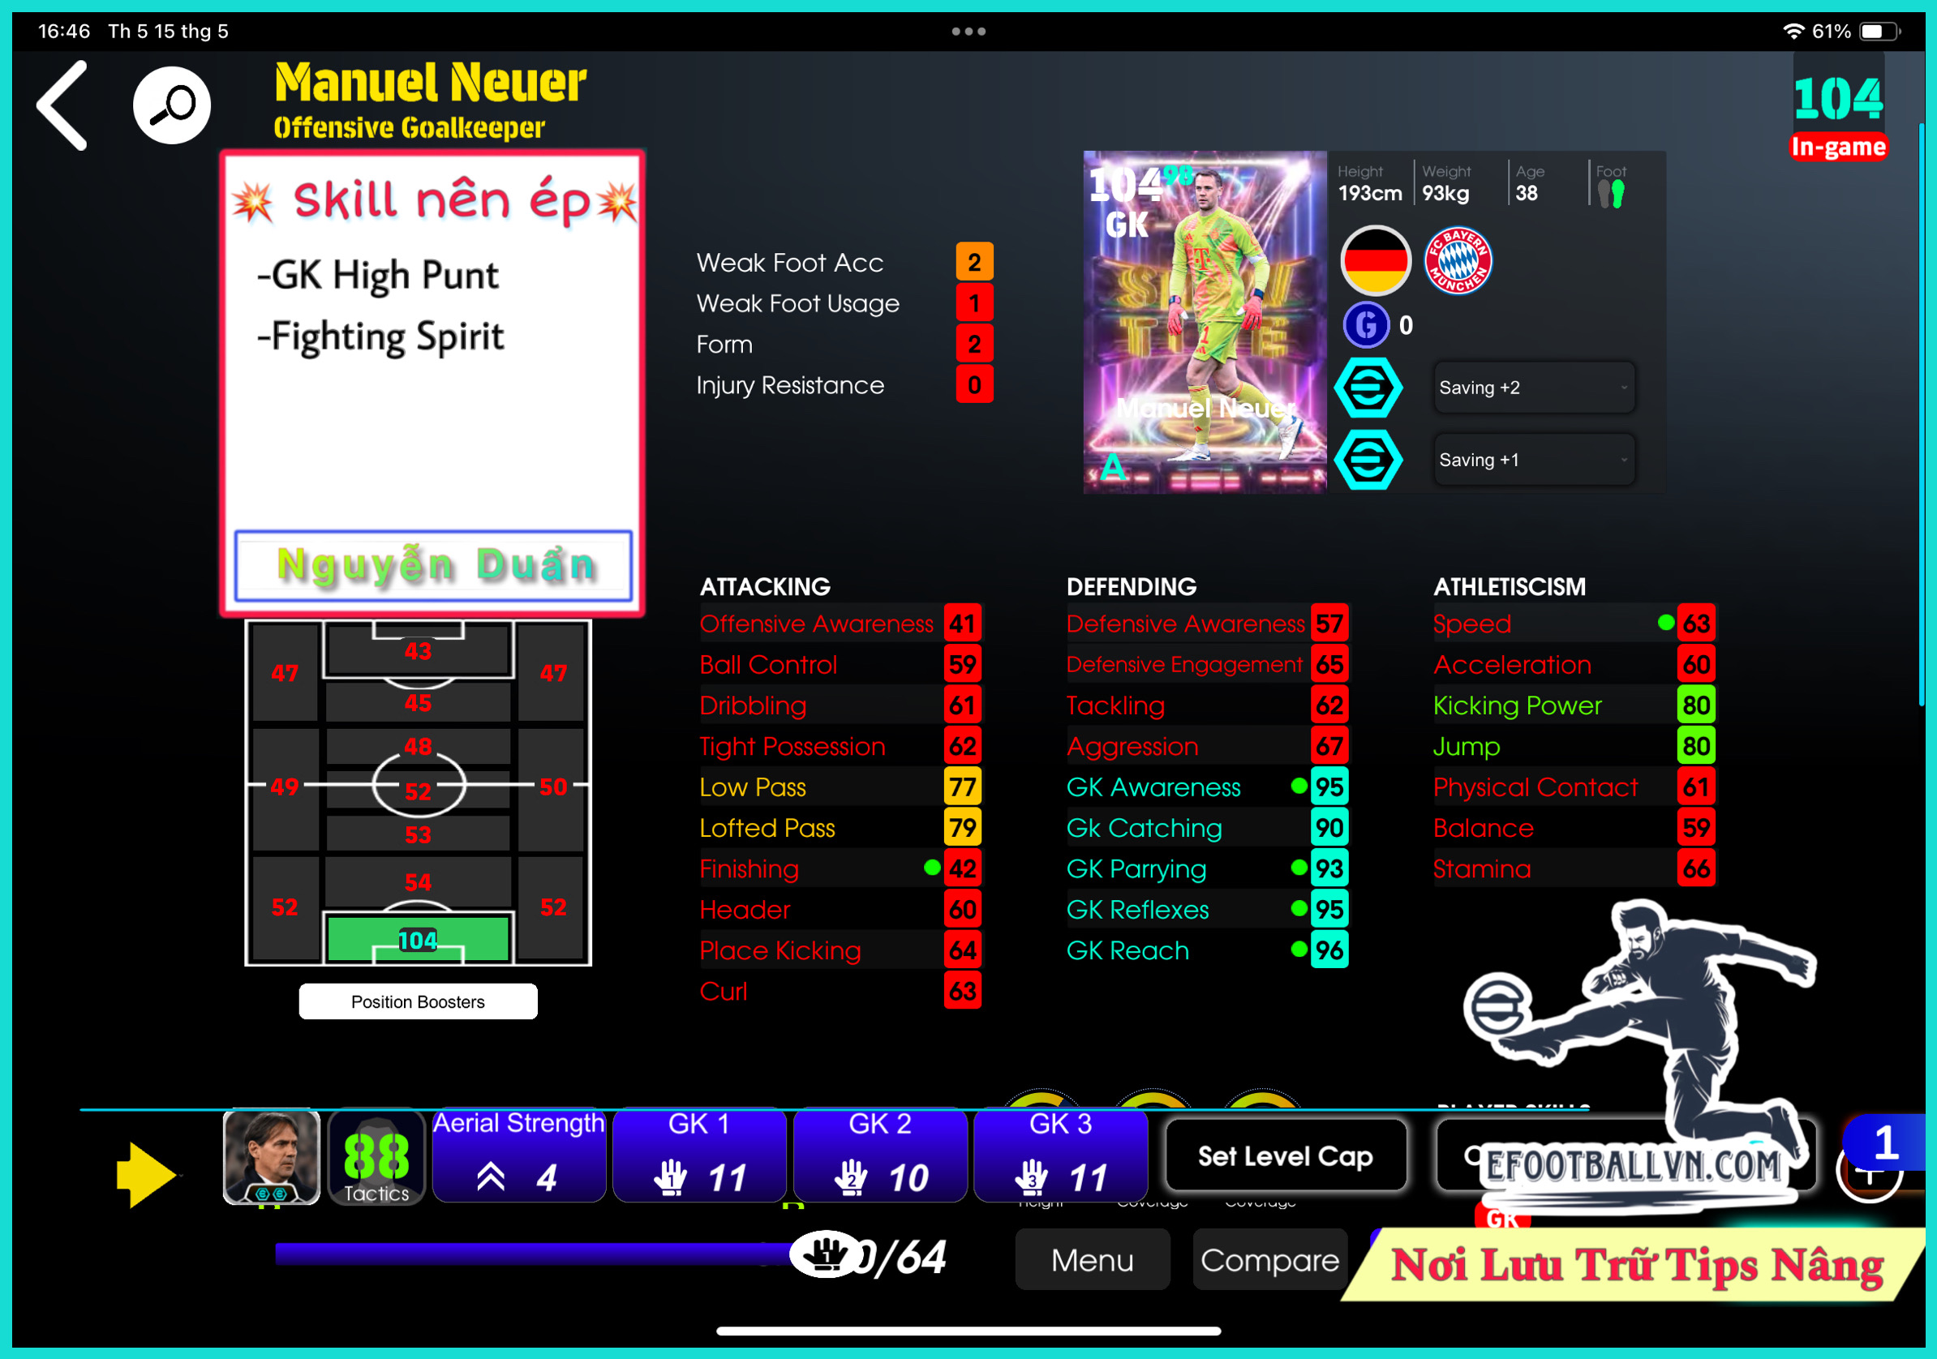Tap the green dot next to Speed
This screenshot has height=1359, width=1937.
[1665, 623]
